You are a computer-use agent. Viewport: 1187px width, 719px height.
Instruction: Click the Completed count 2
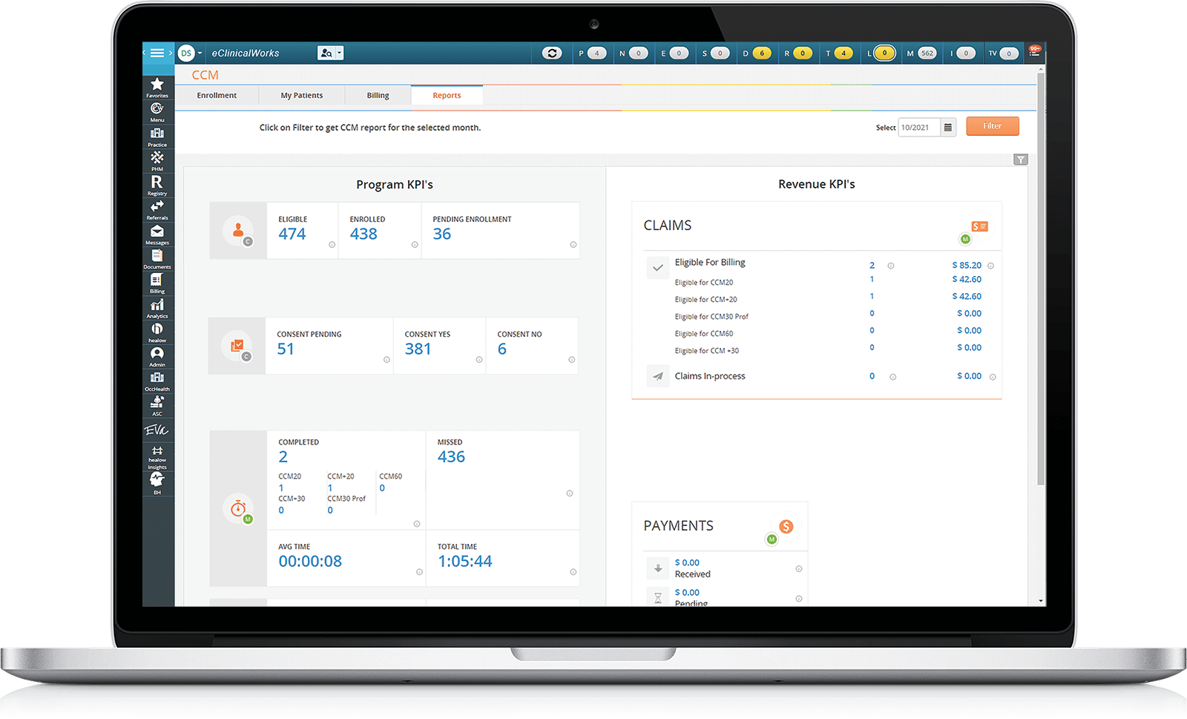[x=283, y=457]
